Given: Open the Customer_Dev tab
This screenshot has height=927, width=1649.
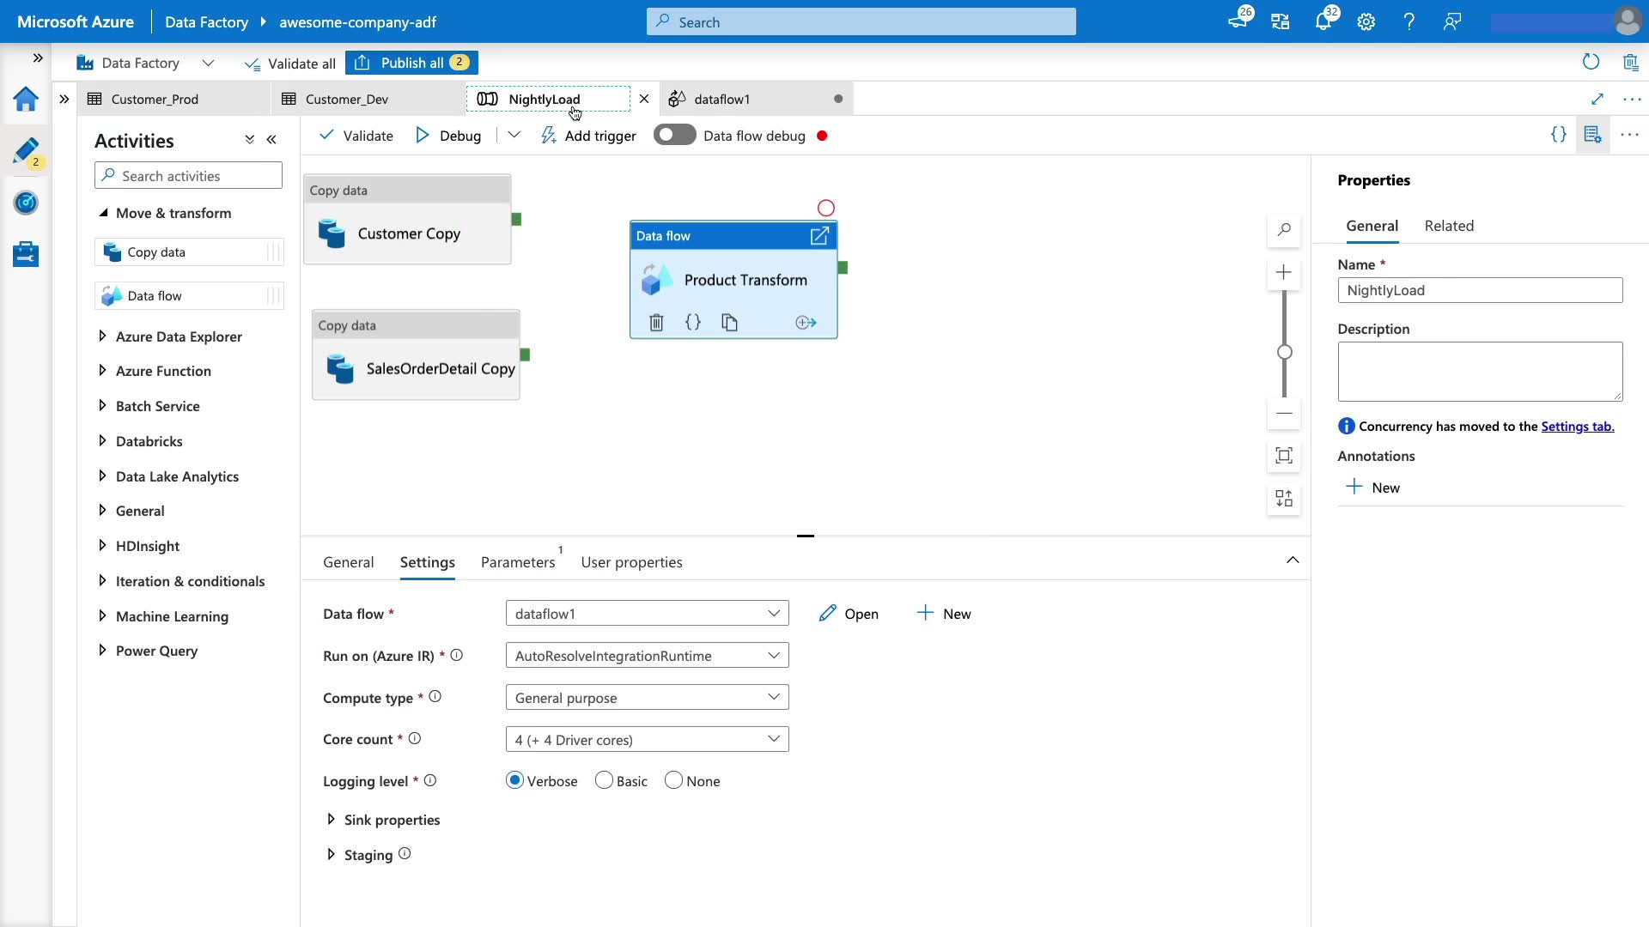Looking at the screenshot, I should pyautogui.click(x=347, y=100).
